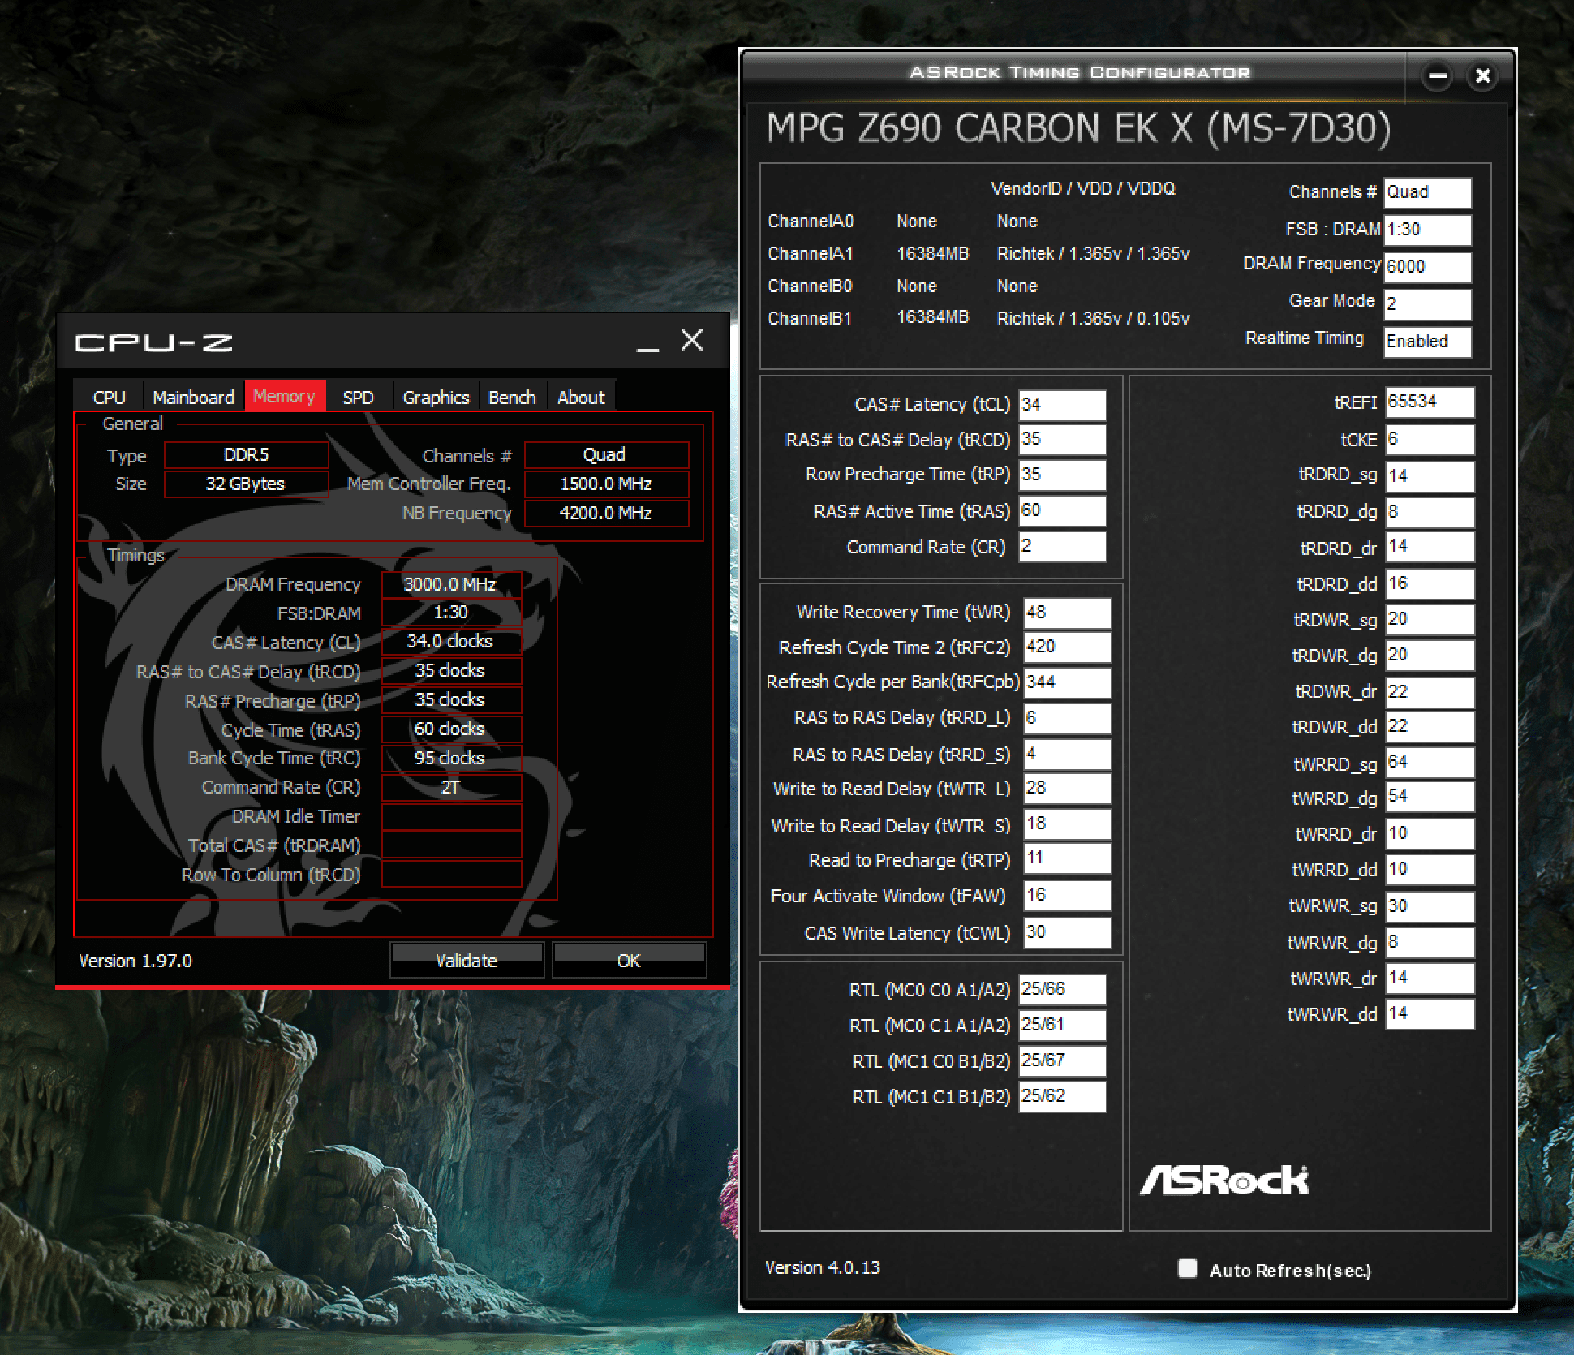
Task: Click the CAS# Latency (tCL) field
Action: click(1063, 405)
